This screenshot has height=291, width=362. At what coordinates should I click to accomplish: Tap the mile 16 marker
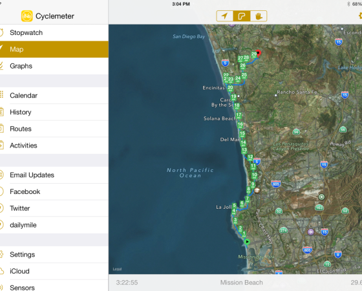click(240, 124)
